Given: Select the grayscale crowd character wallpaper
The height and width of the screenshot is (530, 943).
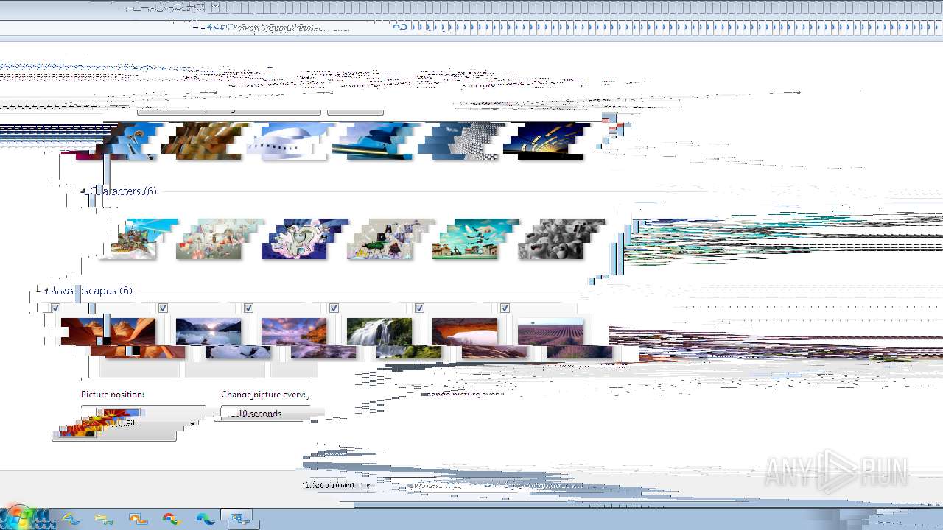Looking at the screenshot, I should coord(559,239).
